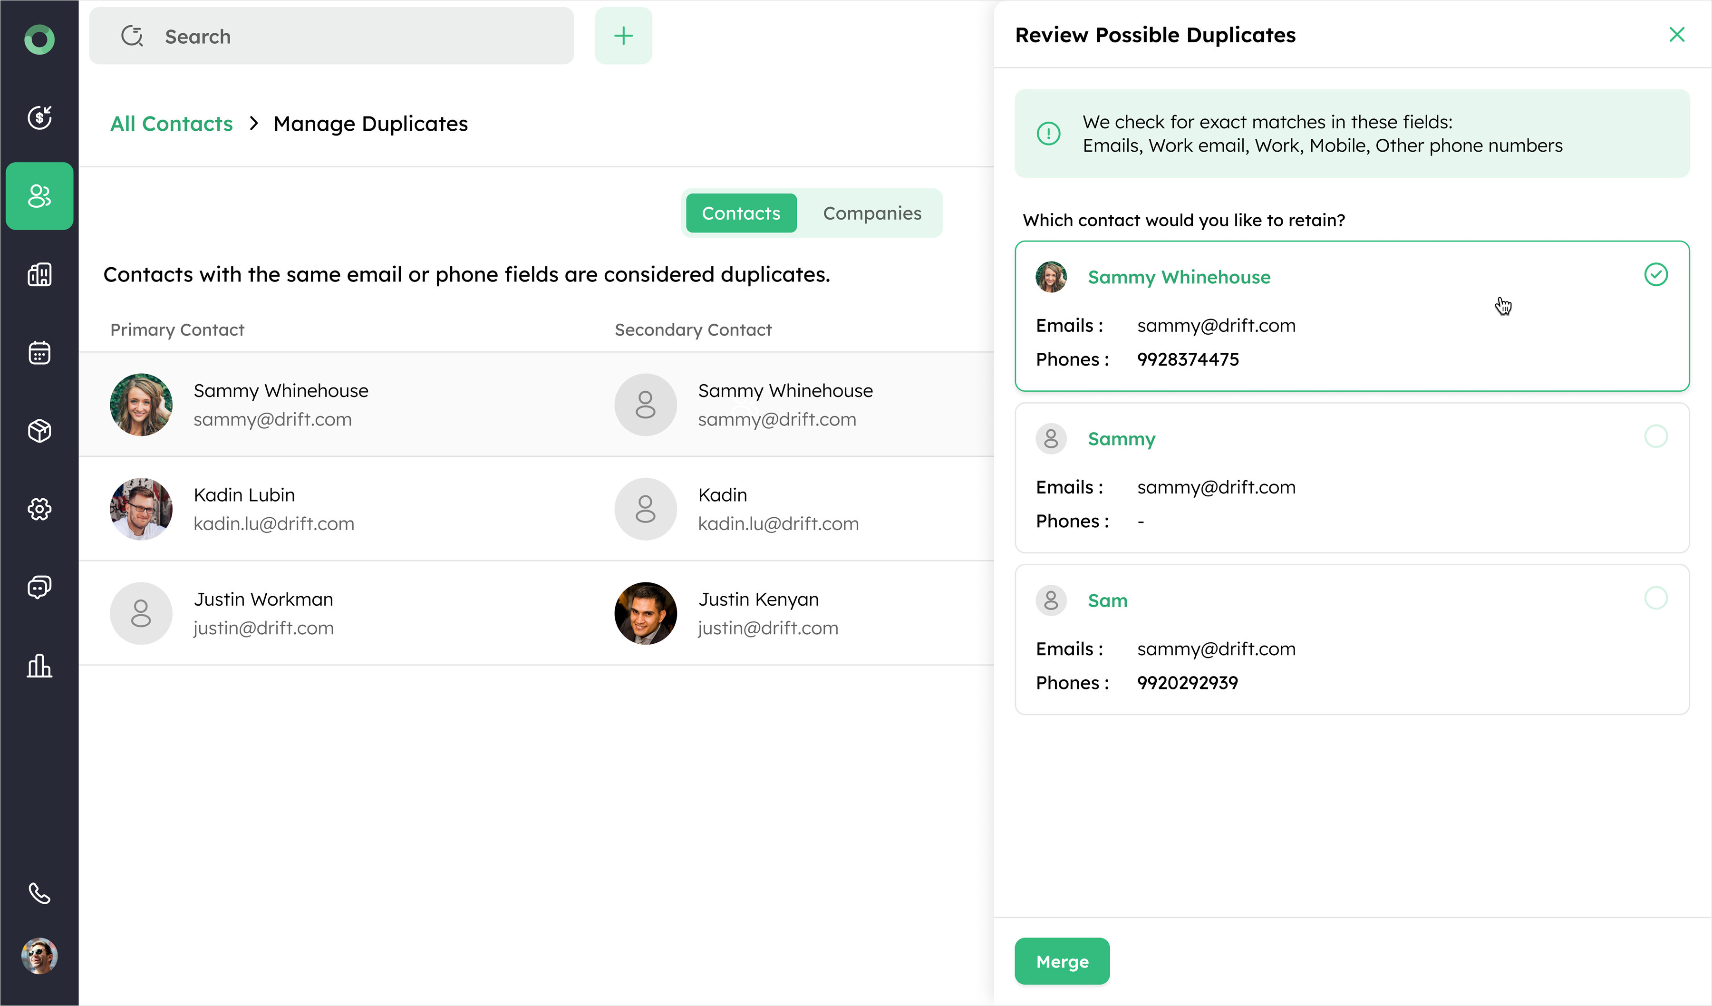Open the companies building icon in sidebar
Screen dimensions: 1712x1006
click(39, 274)
